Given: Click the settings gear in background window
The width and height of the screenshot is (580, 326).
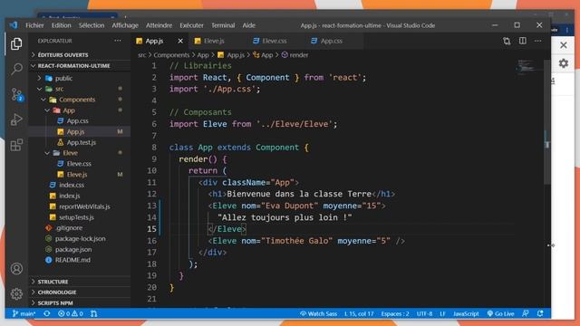Looking at the screenshot, I should 564,63.
